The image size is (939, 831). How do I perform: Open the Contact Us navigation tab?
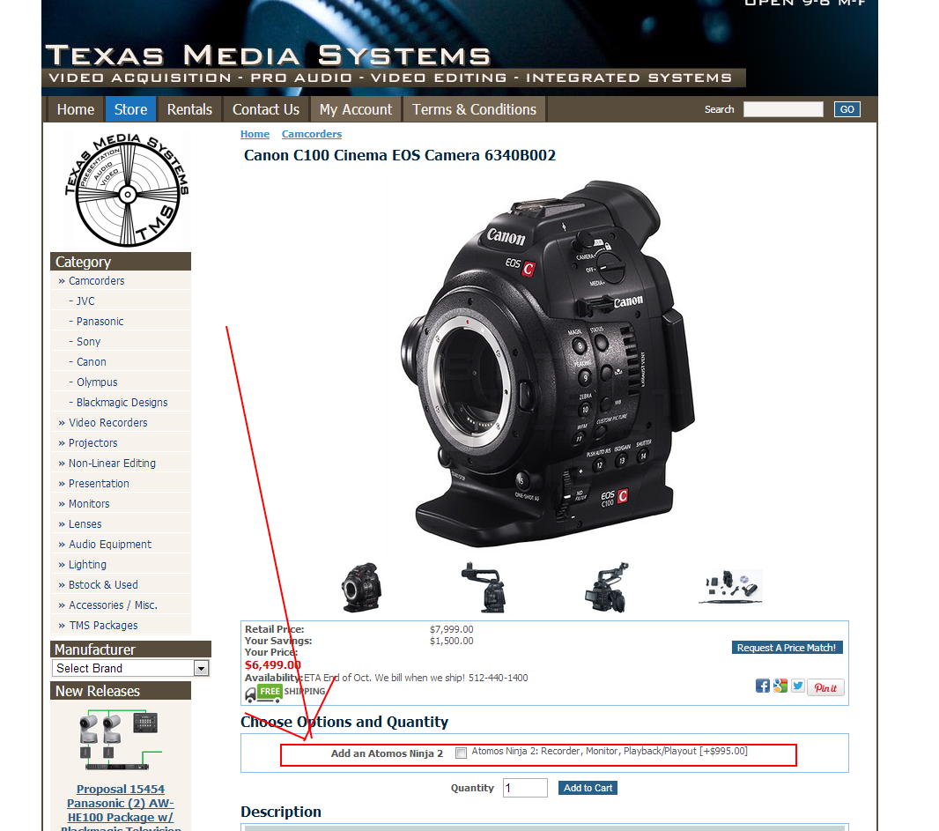pyautogui.click(x=266, y=109)
